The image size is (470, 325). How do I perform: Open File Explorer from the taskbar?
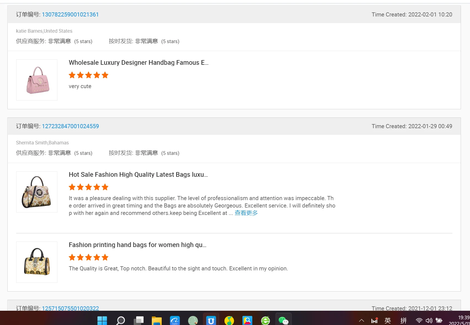(157, 320)
